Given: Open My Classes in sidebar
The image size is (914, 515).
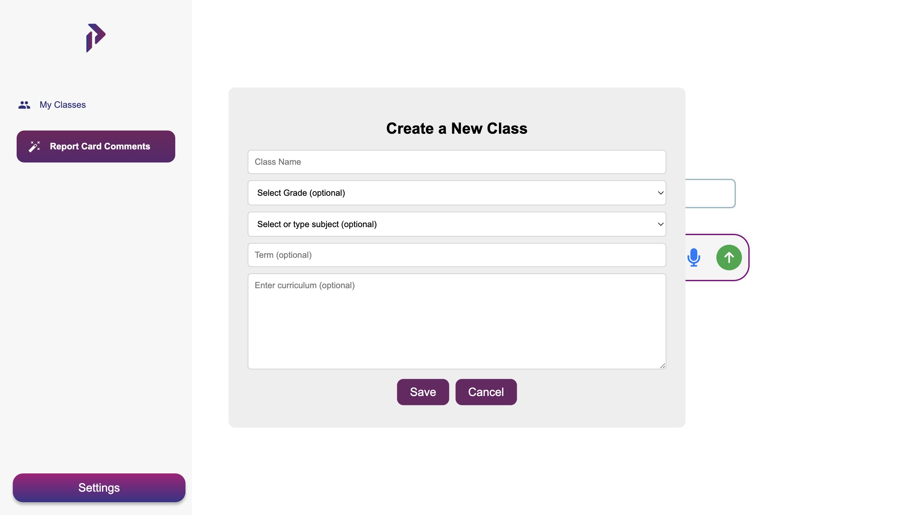Looking at the screenshot, I should [x=62, y=105].
